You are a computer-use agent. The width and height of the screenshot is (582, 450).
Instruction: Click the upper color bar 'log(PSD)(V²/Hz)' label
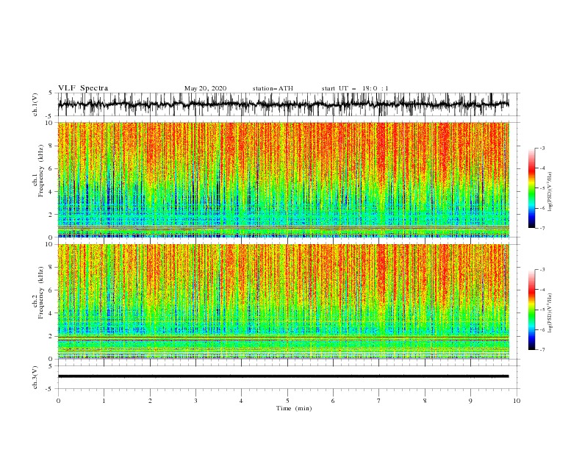tap(550, 192)
